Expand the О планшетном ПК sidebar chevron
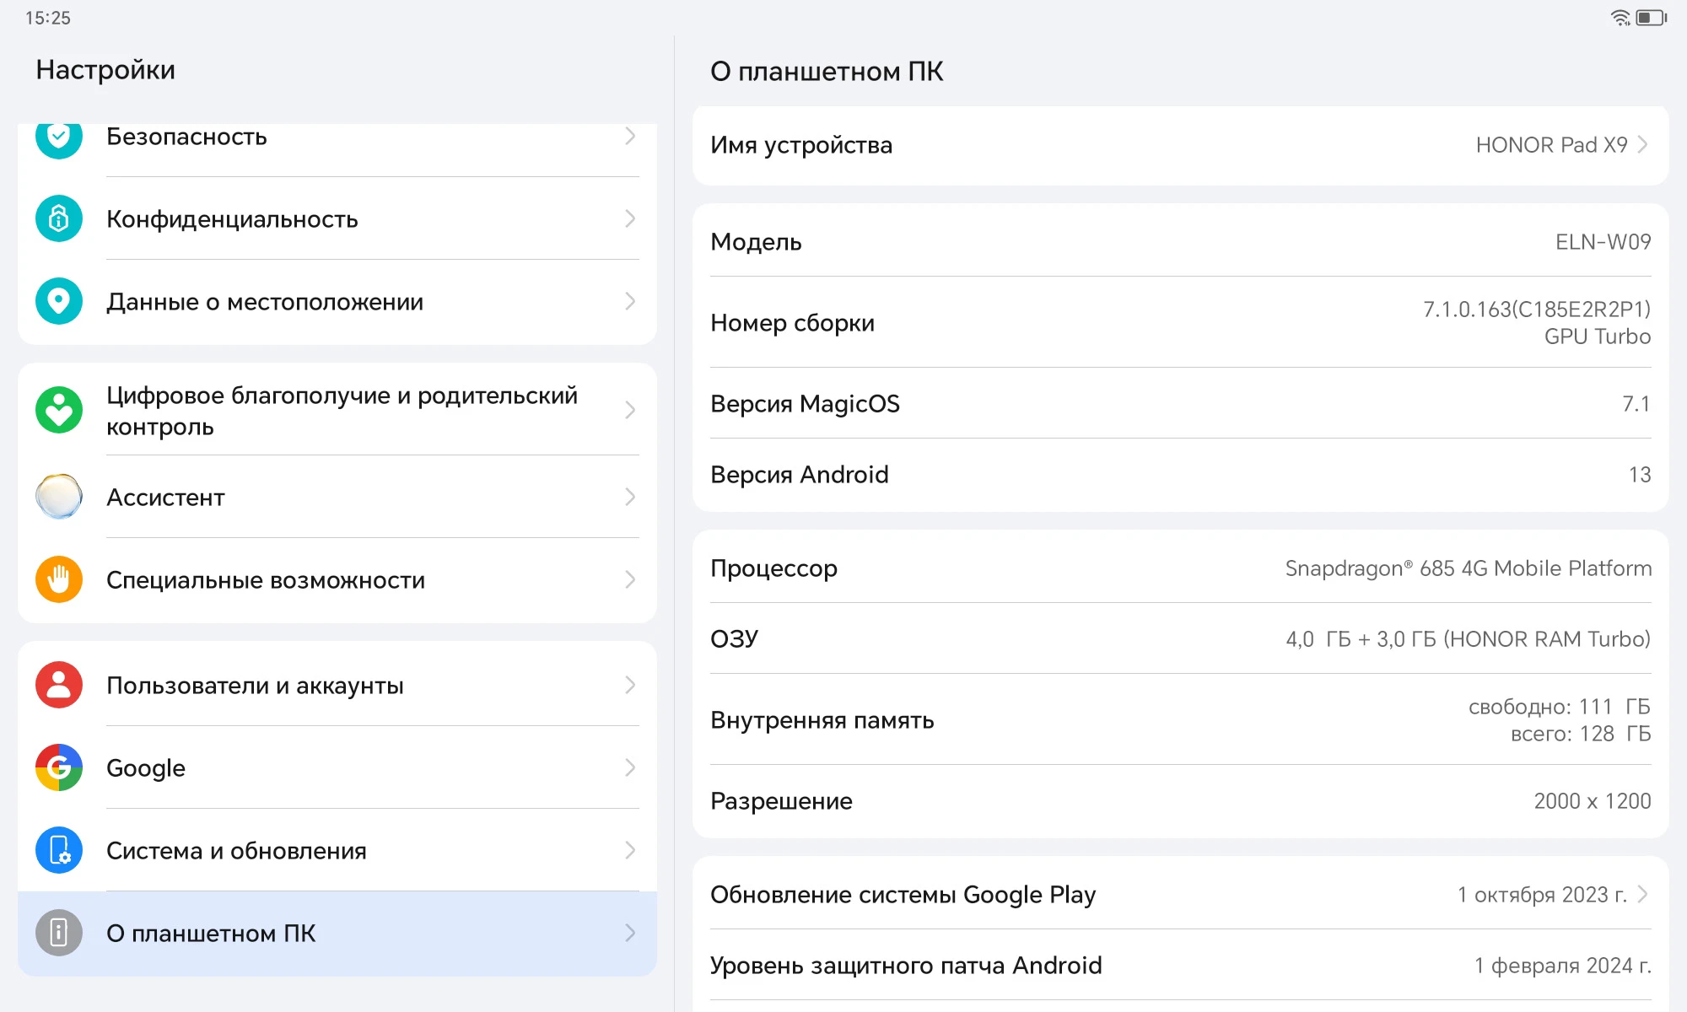This screenshot has height=1012, width=1687. coord(630,933)
